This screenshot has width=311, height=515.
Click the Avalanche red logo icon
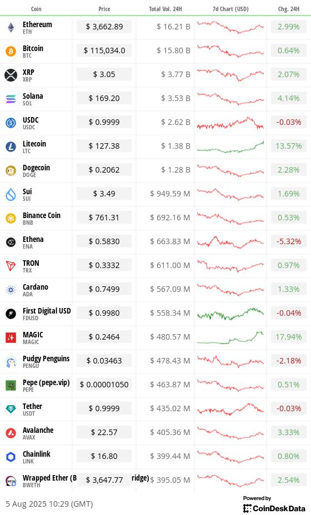tap(11, 433)
